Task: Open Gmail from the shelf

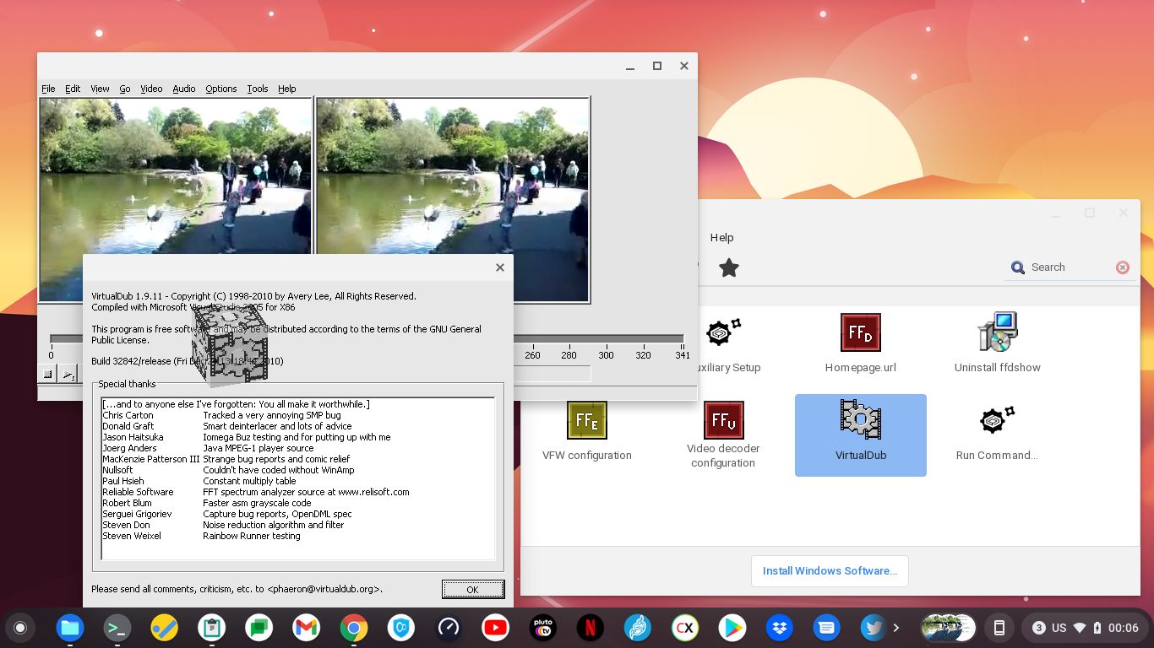Action: click(306, 628)
